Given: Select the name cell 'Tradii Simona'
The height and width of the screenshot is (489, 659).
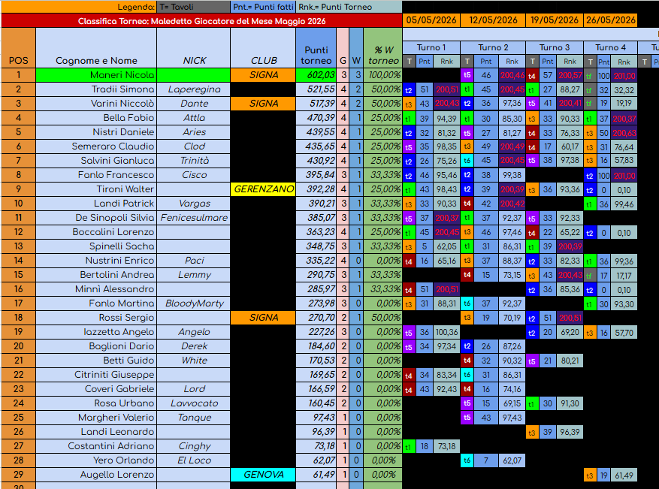Looking at the screenshot, I should click(96, 89).
